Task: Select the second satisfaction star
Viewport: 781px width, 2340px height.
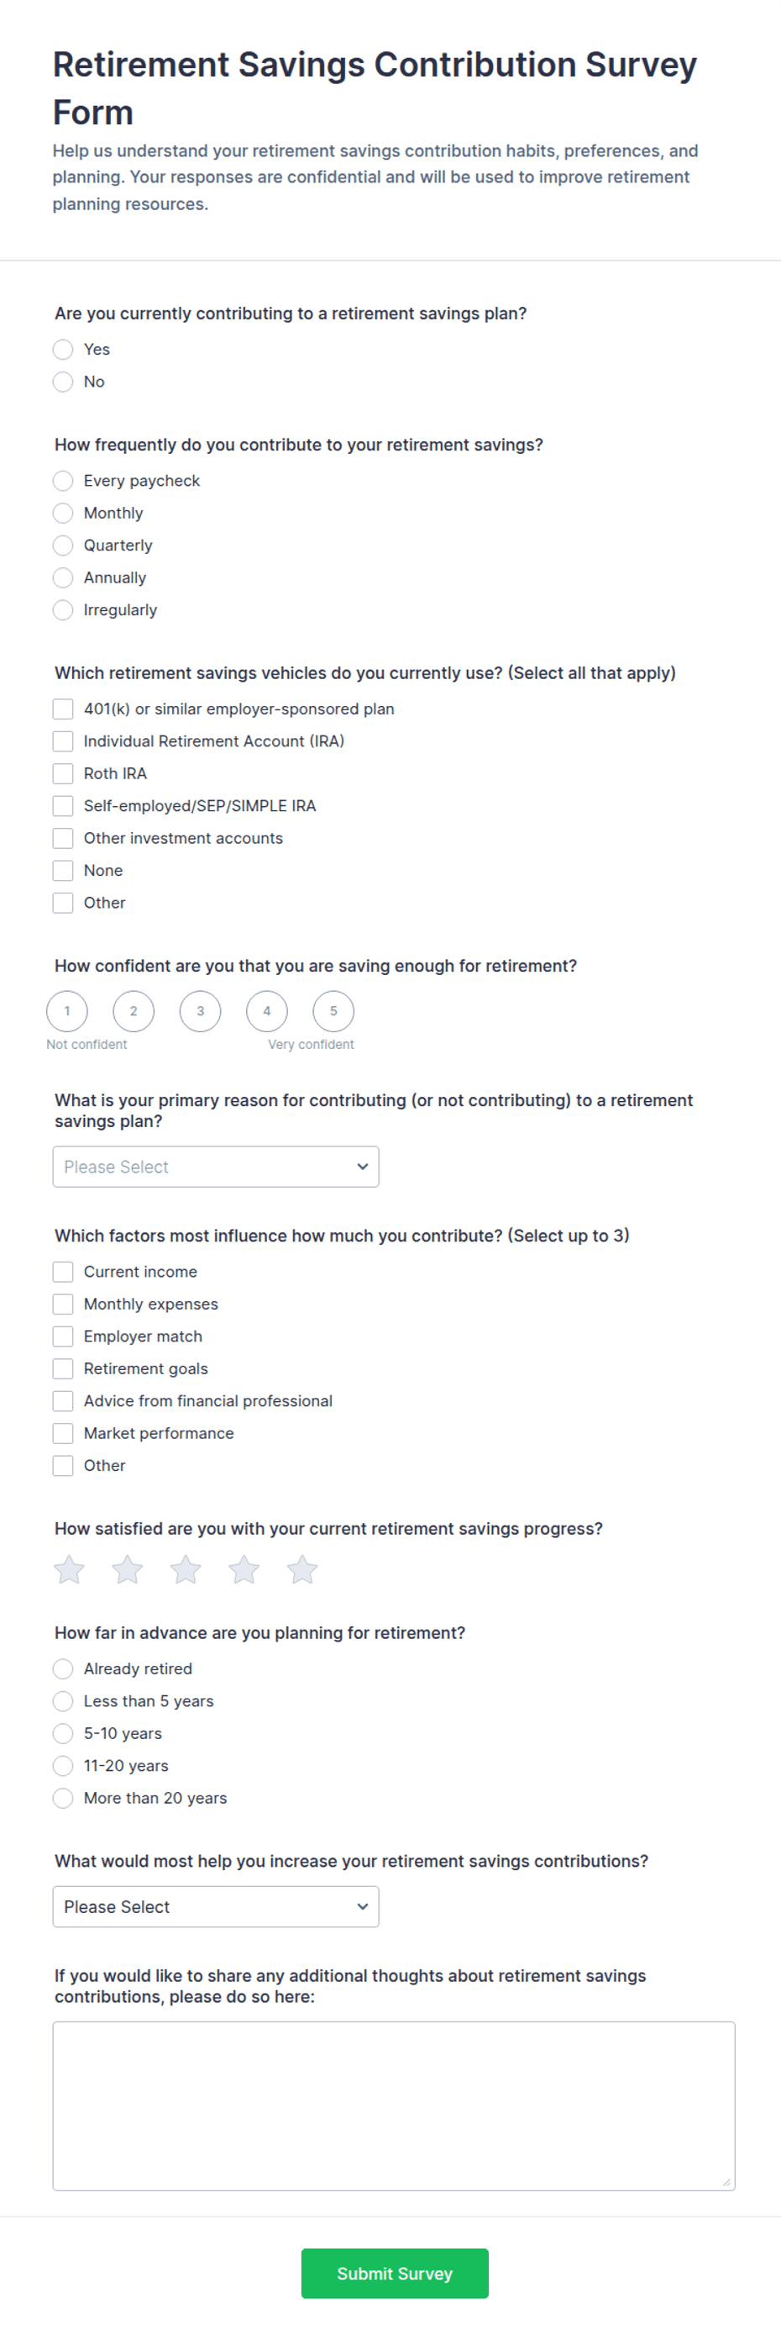Action: pos(127,1568)
